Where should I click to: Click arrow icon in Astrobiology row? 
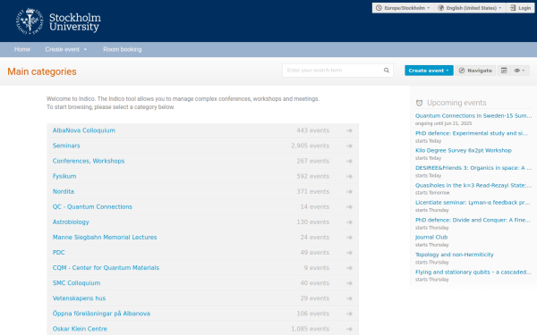tap(349, 222)
